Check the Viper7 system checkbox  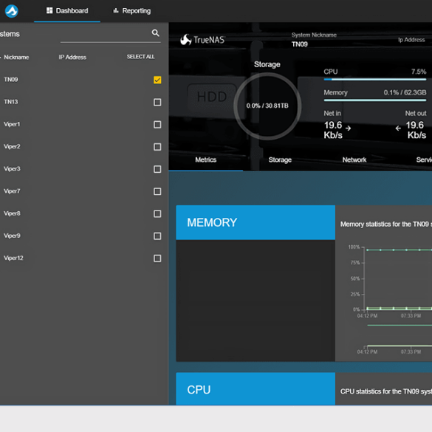tap(157, 191)
